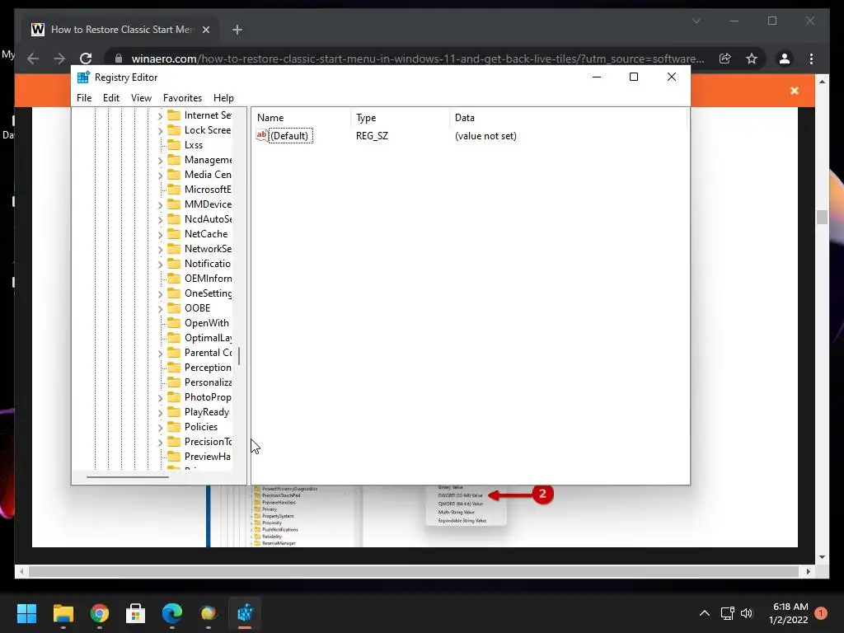Select the (Default) value name
Viewport: 844px width, 633px height.
coord(289,136)
